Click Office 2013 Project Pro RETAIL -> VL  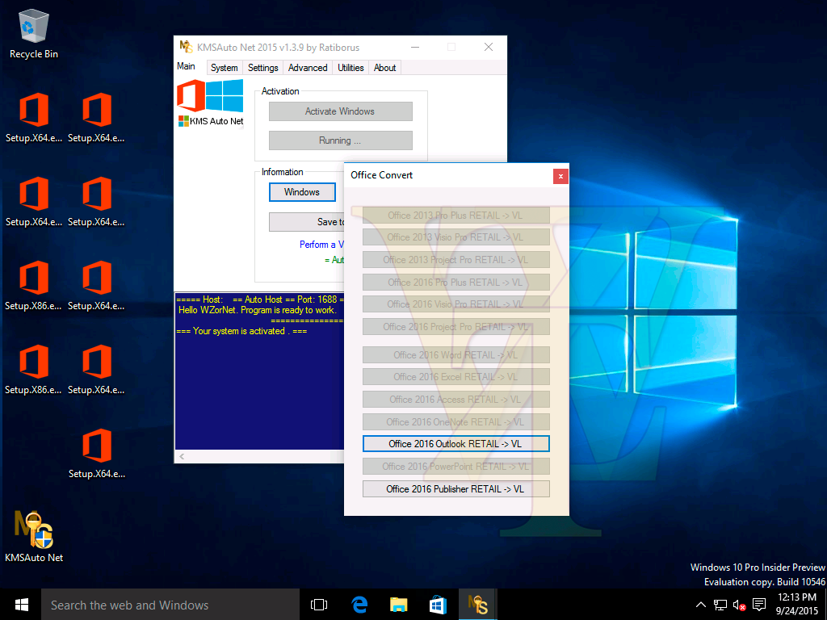[x=455, y=259]
